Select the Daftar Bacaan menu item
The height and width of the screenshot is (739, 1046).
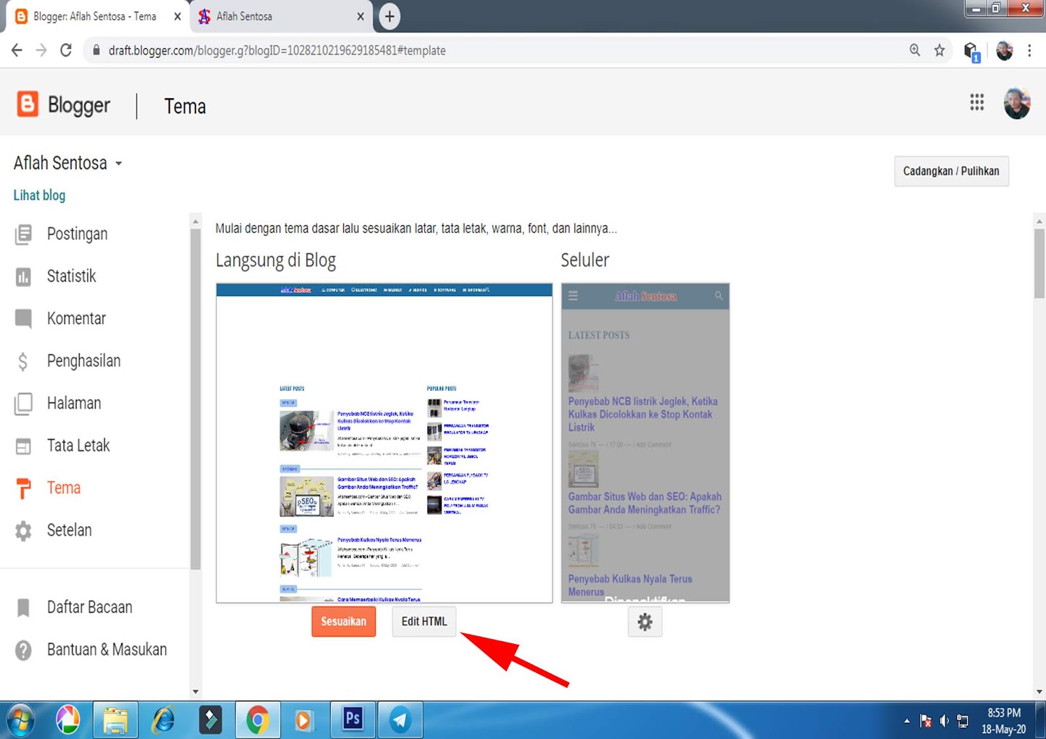point(89,606)
